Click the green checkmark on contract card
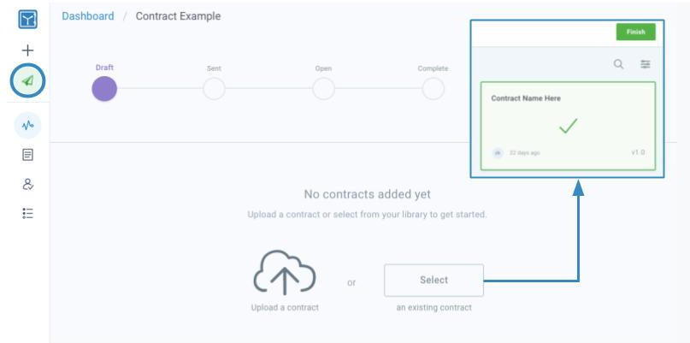Screen dimensions: 690x343 [568, 126]
